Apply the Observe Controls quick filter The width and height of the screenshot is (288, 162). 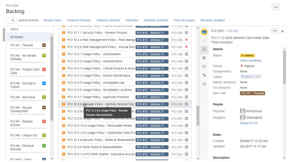coord(108,20)
